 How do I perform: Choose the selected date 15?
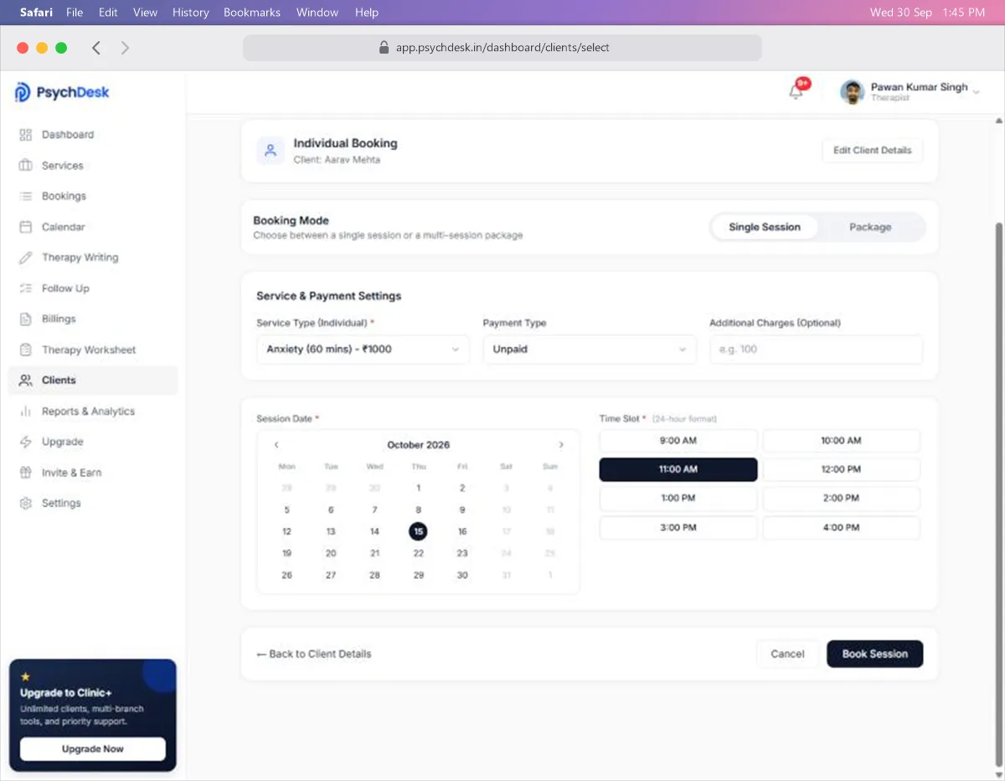[x=419, y=531]
